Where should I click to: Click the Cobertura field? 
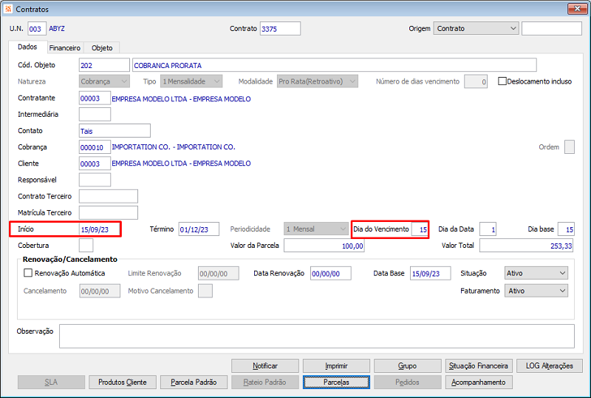point(86,246)
